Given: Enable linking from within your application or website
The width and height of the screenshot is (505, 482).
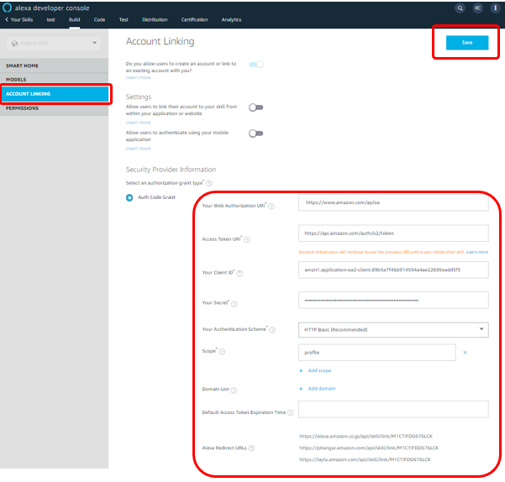Looking at the screenshot, I should (x=256, y=107).
